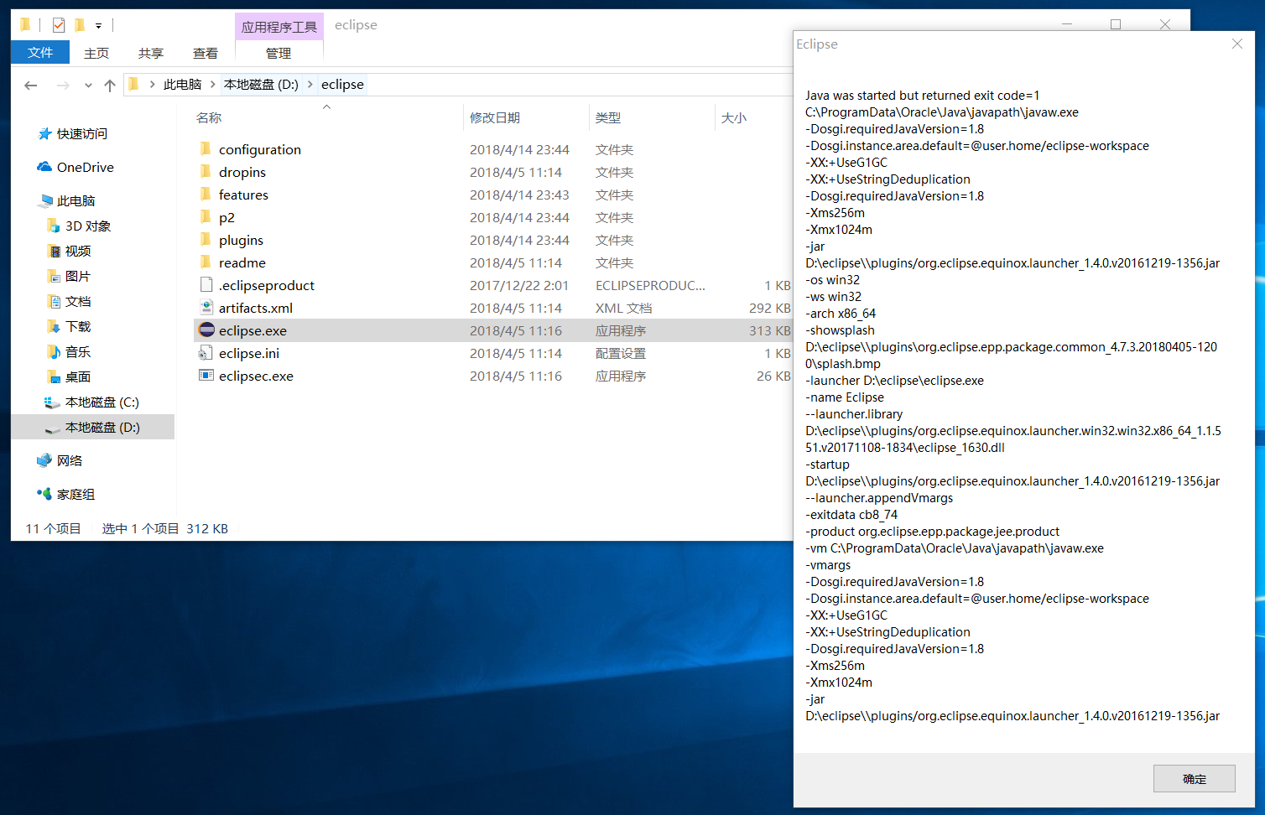Select the p2 folder icon

tap(206, 216)
